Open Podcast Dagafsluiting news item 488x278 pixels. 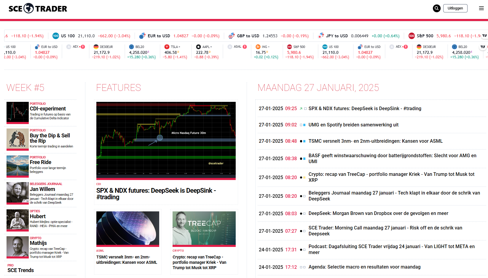[392, 249]
